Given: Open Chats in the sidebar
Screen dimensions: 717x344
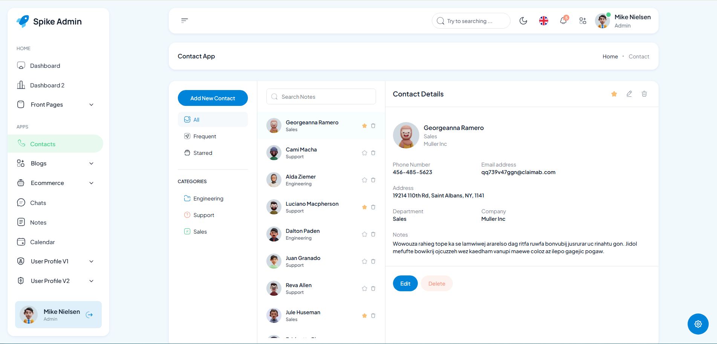Looking at the screenshot, I should coord(55,203).
